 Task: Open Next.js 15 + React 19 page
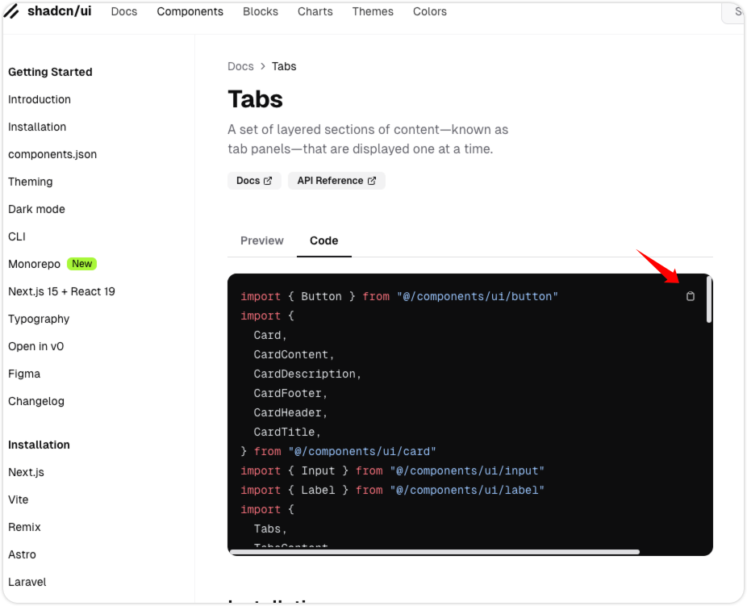tap(61, 291)
